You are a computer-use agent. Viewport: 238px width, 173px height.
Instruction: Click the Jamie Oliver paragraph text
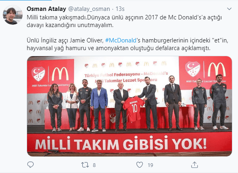[x=128, y=44]
